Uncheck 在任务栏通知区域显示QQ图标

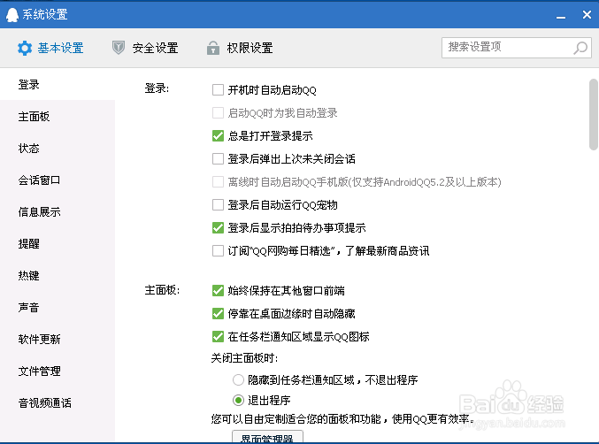218,337
